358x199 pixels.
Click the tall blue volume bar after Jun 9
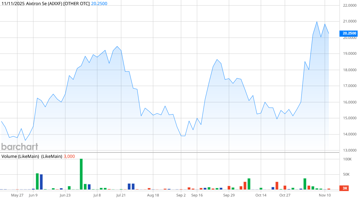coord(41,182)
